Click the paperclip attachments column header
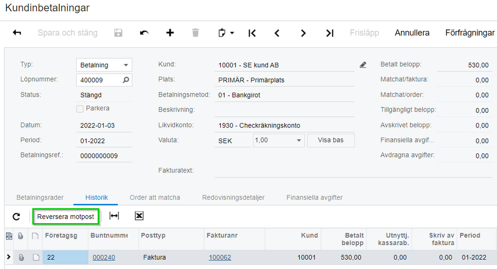Image resolution: width=497 pixels, height=269 pixels. (x=20, y=236)
